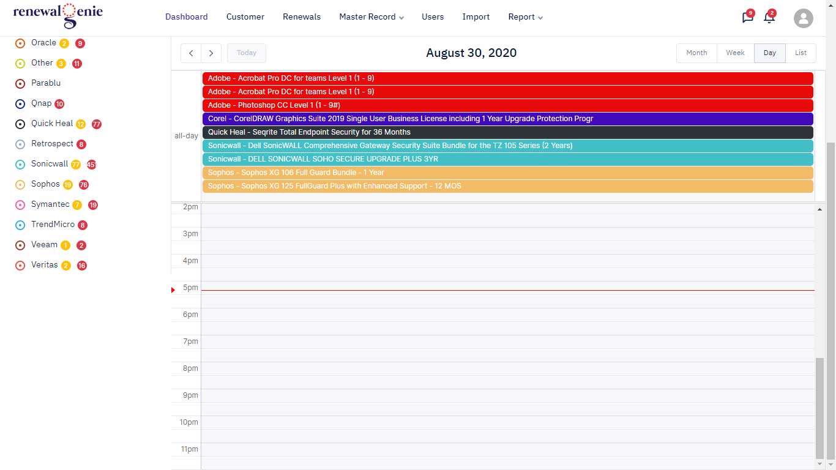Click the red 10 badge beside Qnap
Viewport: 836px width, 470px height.
(59, 104)
